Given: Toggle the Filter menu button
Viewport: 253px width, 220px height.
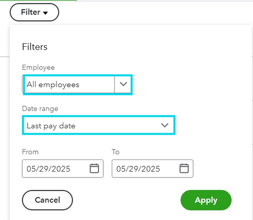Looking at the screenshot, I should 34,12.
